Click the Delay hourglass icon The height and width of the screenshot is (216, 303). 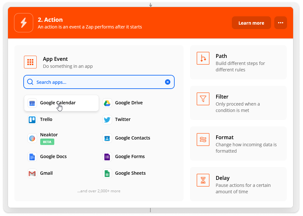(203, 180)
